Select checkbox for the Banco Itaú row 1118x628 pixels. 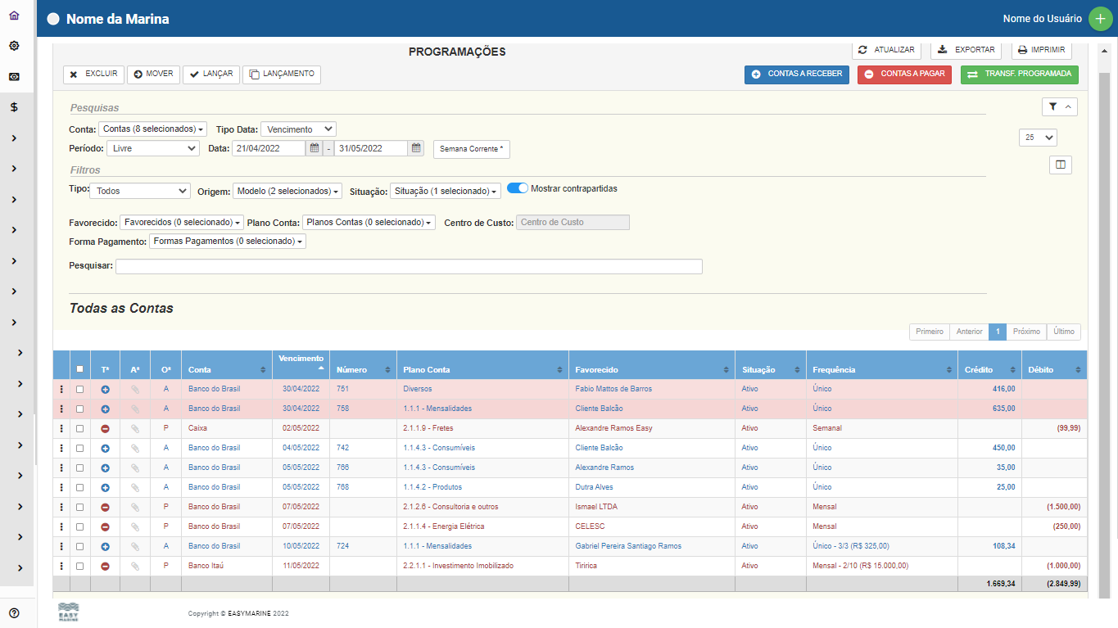(79, 566)
